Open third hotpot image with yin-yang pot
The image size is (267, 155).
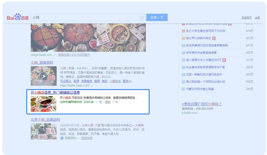tap(121, 38)
